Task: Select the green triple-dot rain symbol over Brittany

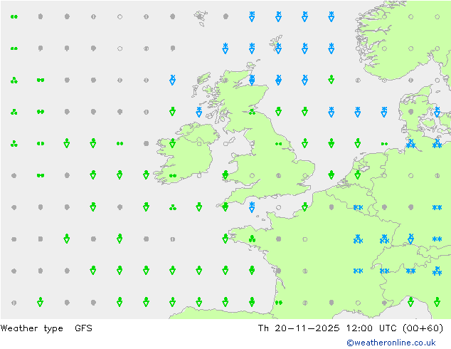Action: (x=252, y=239)
